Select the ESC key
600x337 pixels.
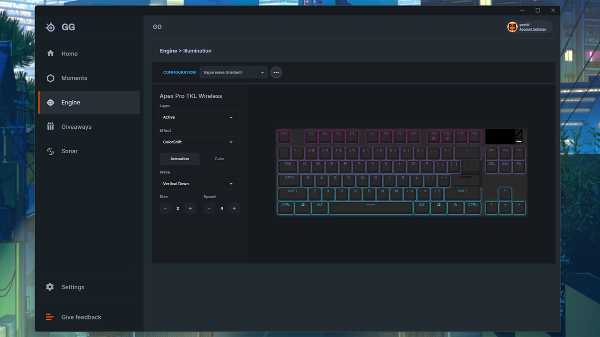point(284,136)
